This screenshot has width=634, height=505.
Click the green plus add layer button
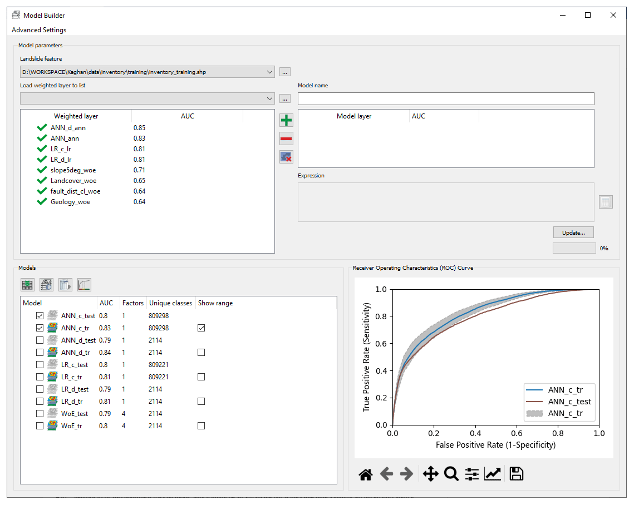click(286, 120)
